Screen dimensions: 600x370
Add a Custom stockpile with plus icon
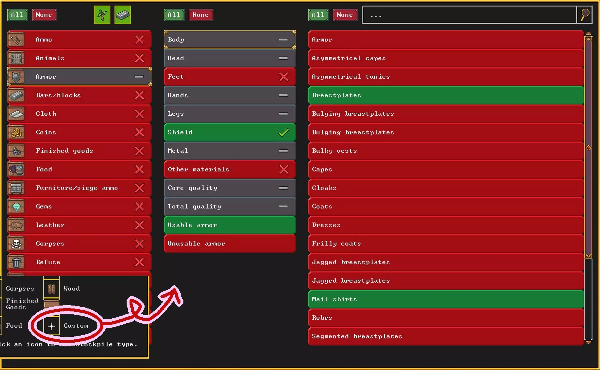click(x=52, y=326)
